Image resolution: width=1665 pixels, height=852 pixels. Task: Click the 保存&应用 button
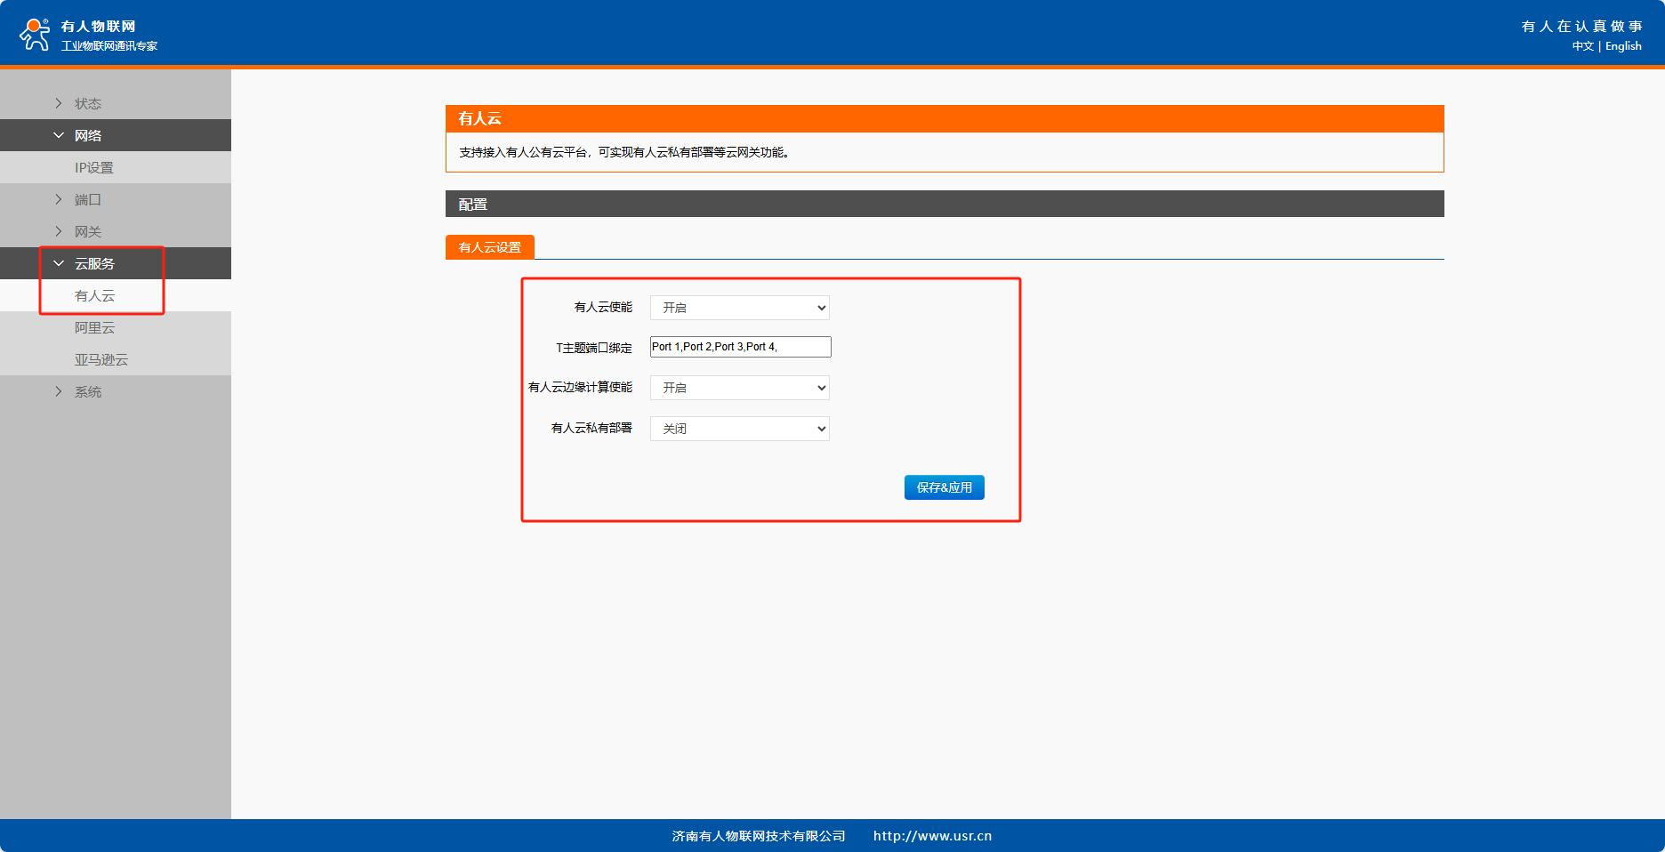click(x=944, y=487)
